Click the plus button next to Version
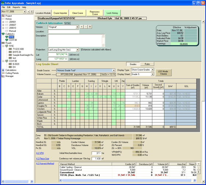Screen dimensions: 206x185 click(x=82, y=27)
